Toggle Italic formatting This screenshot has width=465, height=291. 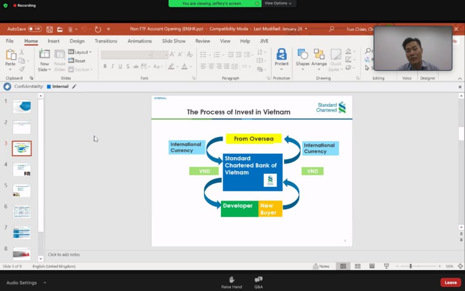pyautogui.click(x=113, y=66)
